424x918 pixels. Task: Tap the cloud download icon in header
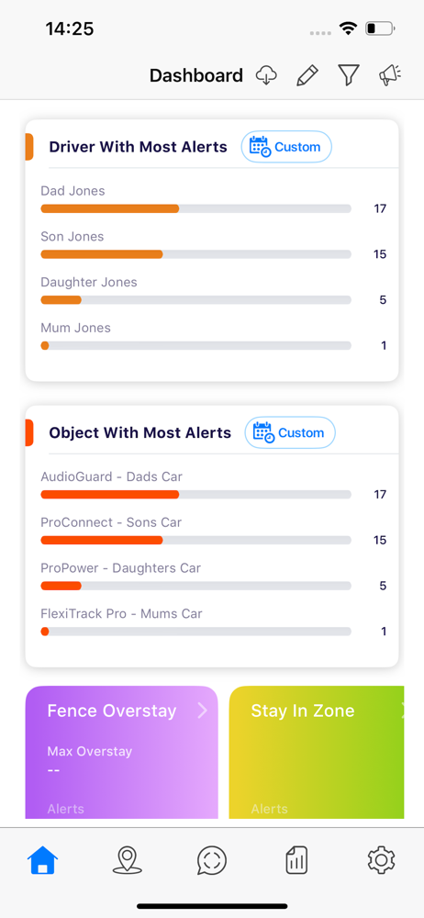pos(266,75)
